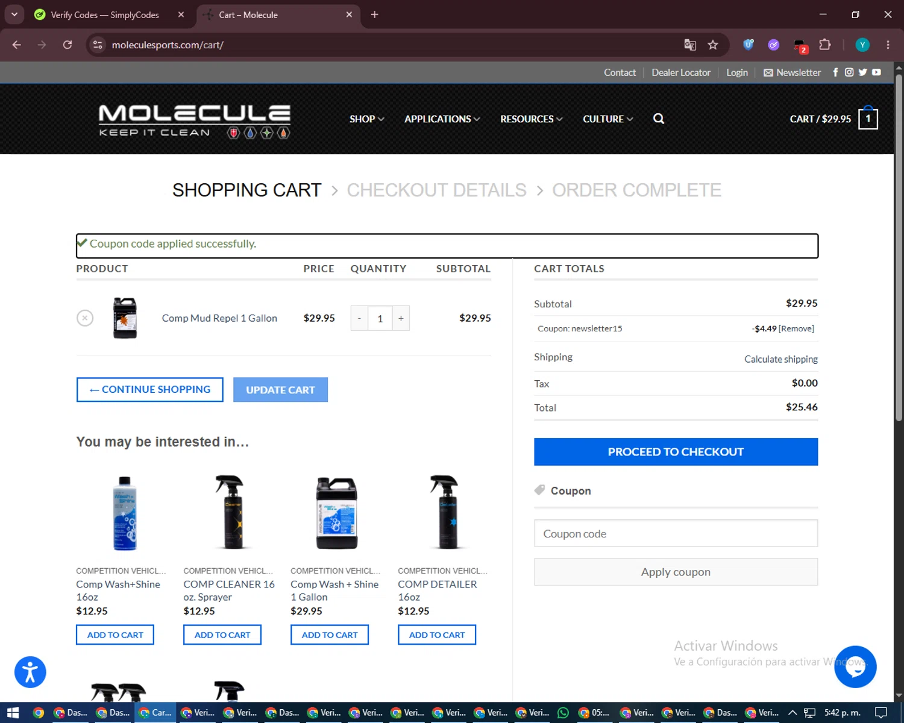The width and height of the screenshot is (904, 723).
Task: Click the Apply coupon button
Action: click(x=676, y=572)
